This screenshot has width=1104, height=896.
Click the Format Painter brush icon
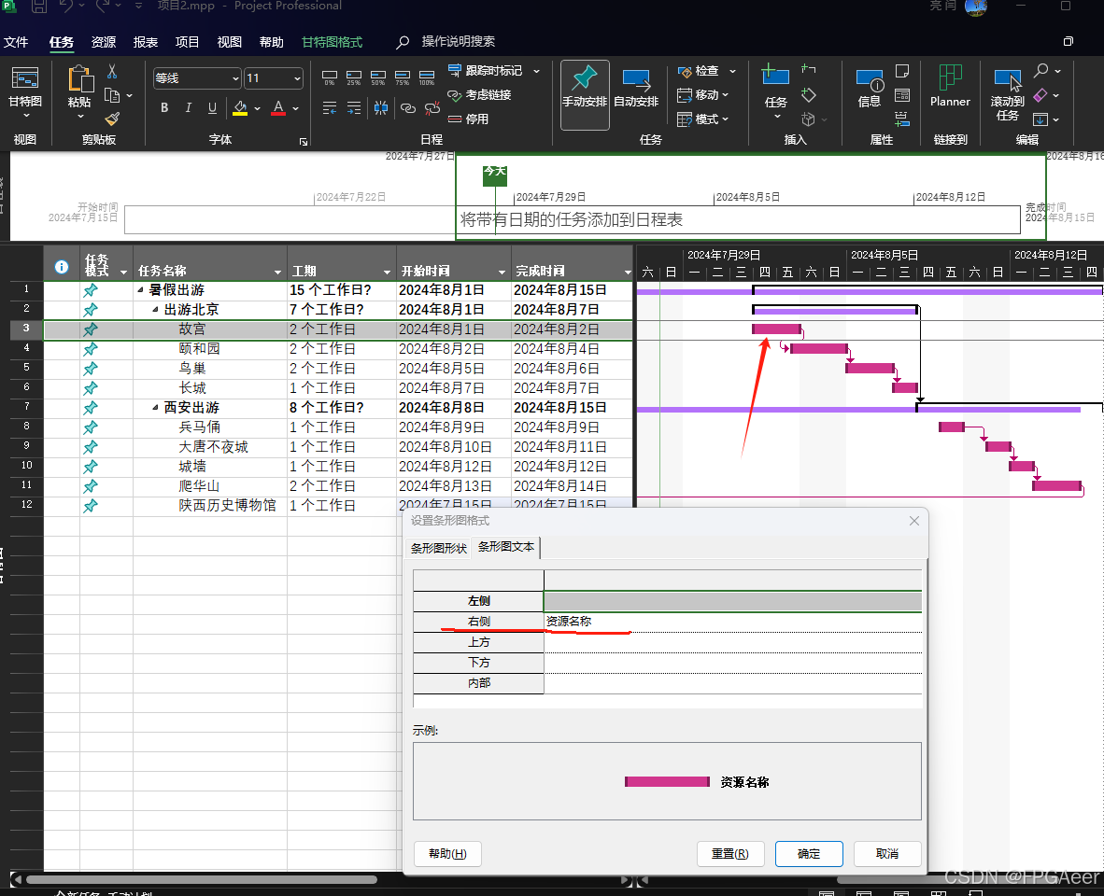tap(112, 119)
